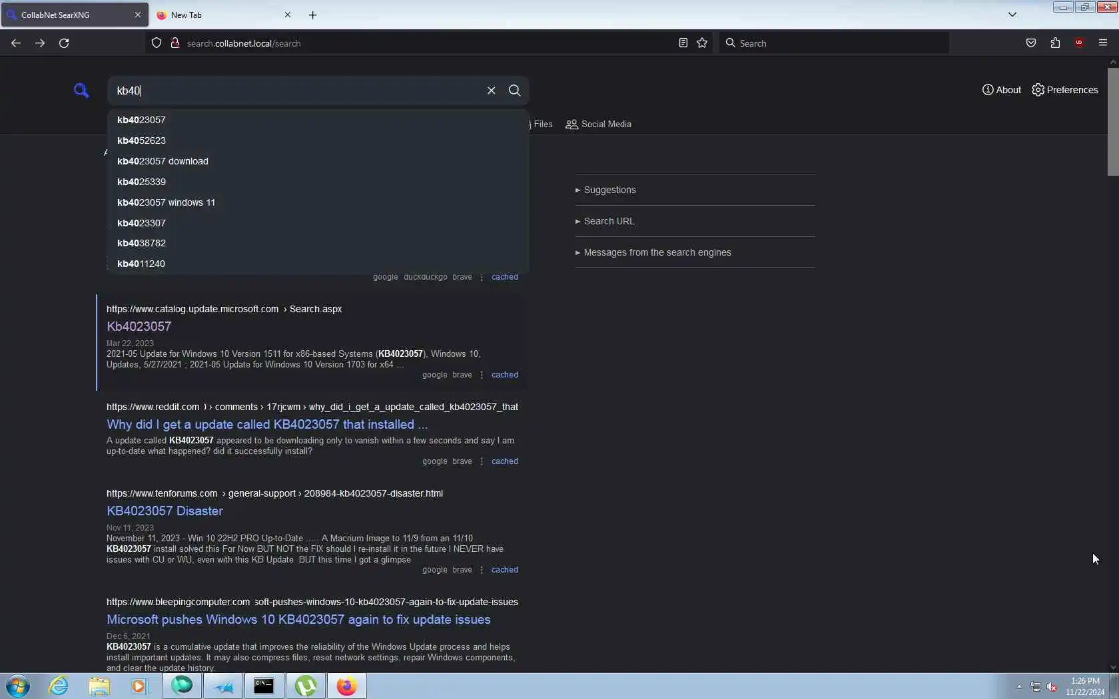Pick the kb4038782 suggestion
The width and height of the screenshot is (1119, 699).
point(318,243)
